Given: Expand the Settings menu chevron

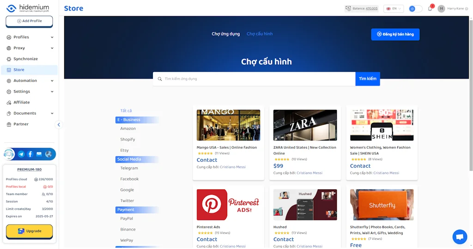Looking at the screenshot, I should click(52, 91).
